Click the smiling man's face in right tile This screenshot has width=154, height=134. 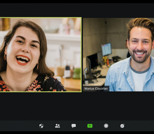pyautogui.click(x=140, y=45)
